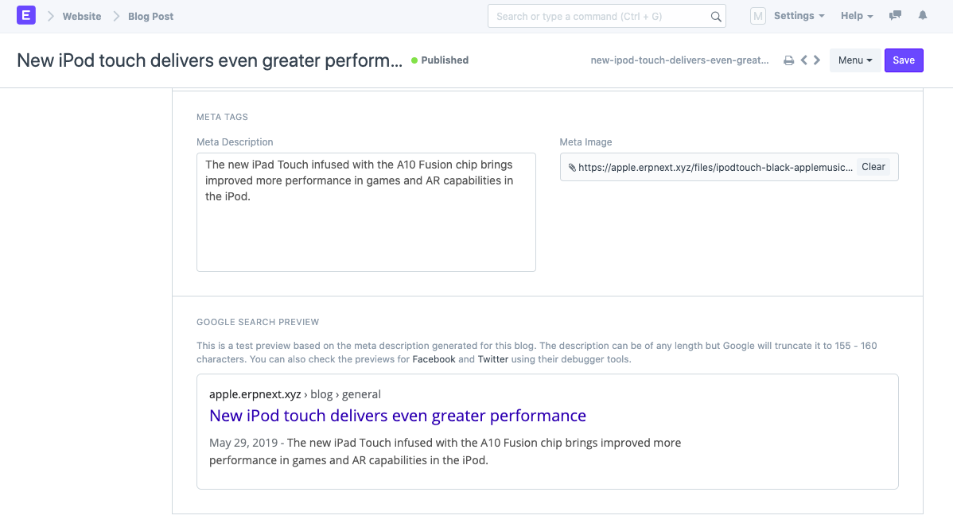Click the new-ipod-touch slug text
Image resolution: width=953 pixels, height=527 pixels.
point(679,60)
